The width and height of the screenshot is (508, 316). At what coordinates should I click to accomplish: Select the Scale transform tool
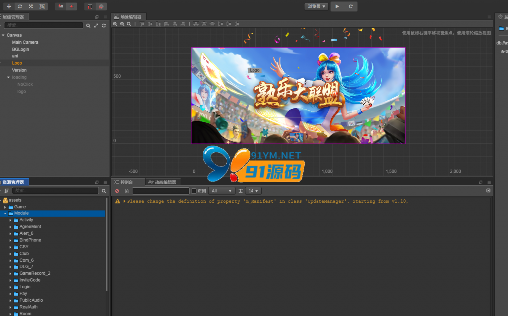pyautogui.click(x=31, y=6)
